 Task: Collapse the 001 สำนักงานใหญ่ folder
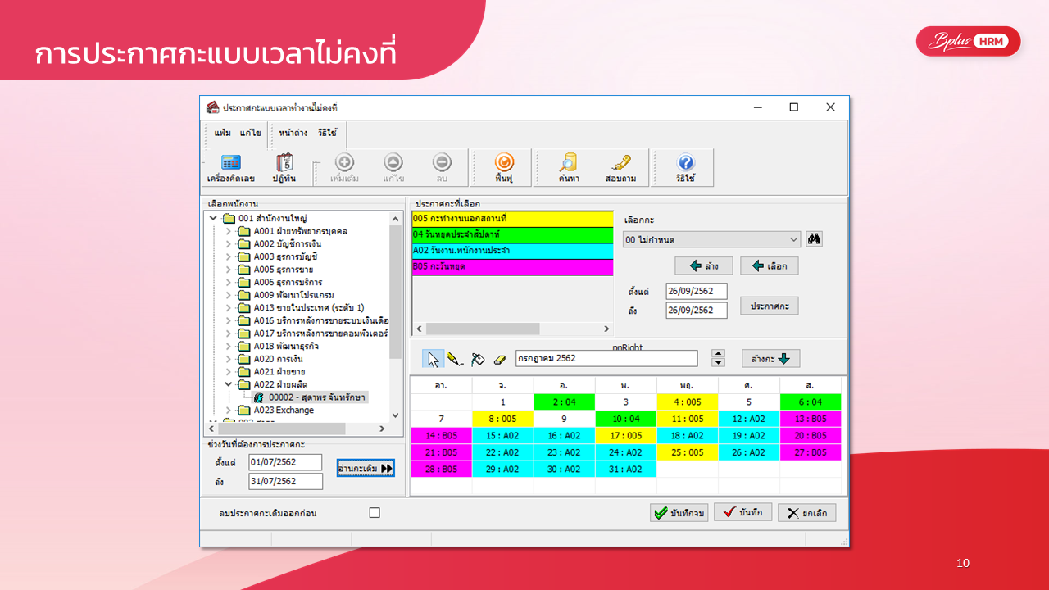click(x=214, y=218)
